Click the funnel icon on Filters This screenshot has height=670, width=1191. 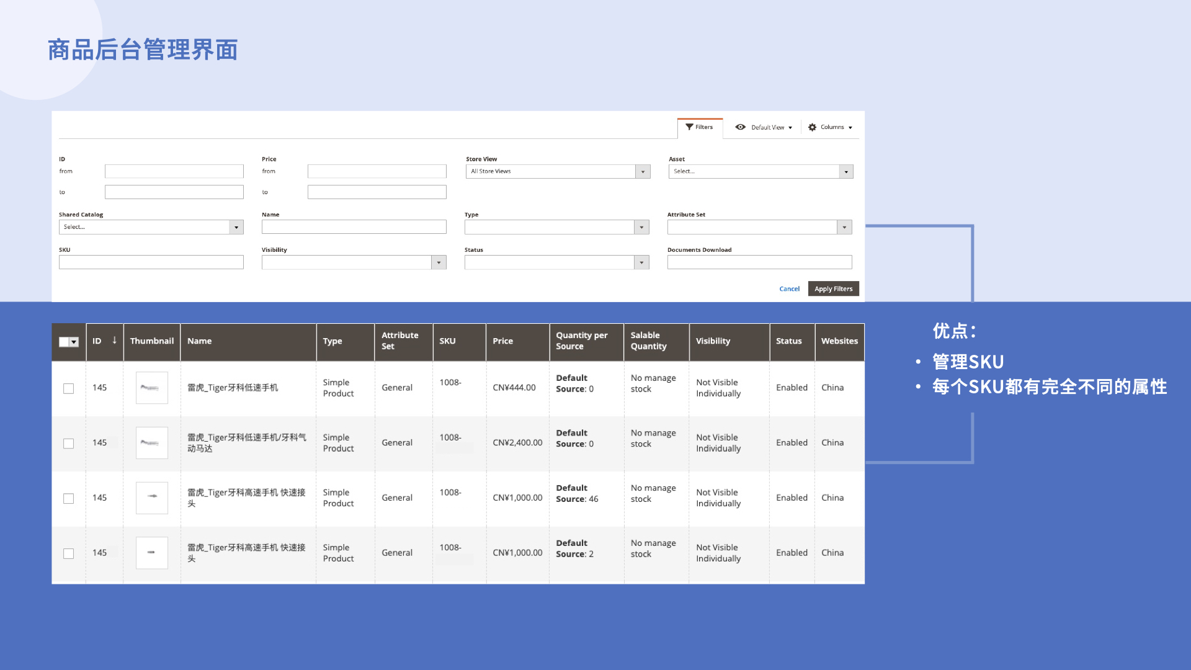[689, 127]
